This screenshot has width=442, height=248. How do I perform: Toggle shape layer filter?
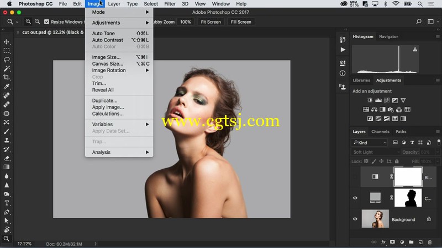click(420, 143)
